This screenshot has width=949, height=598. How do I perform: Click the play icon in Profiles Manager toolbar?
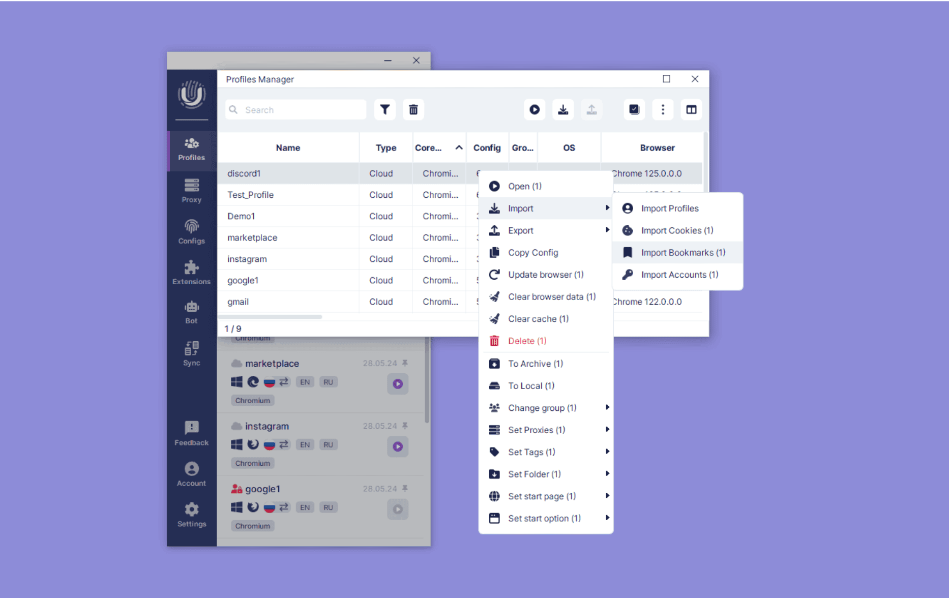tap(535, 109)
